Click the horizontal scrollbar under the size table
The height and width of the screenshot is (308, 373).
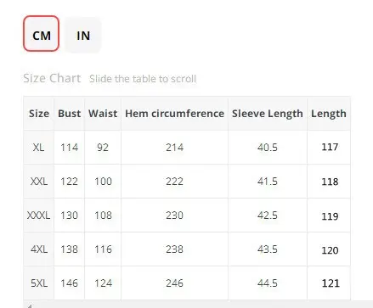pos(198,305)
